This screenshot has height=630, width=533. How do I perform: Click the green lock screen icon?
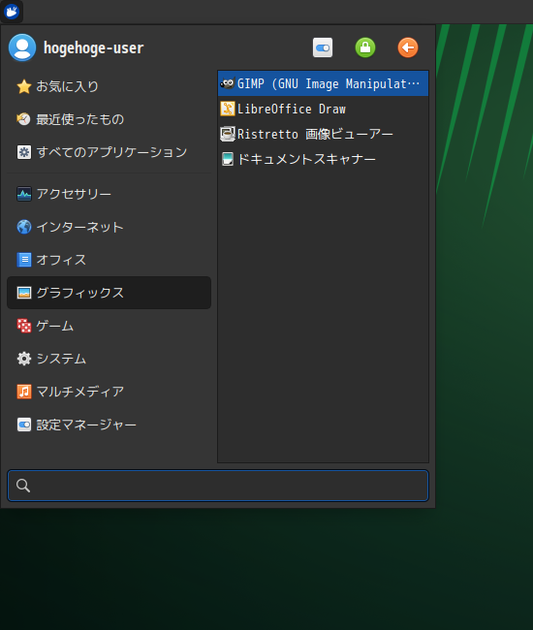[x=365, y=47]
